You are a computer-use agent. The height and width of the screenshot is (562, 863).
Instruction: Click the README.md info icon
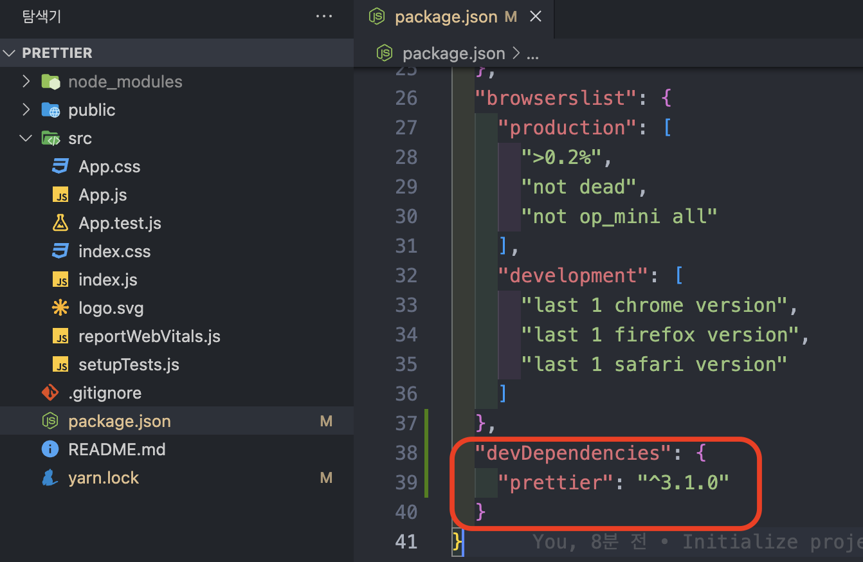click(50, 449)
